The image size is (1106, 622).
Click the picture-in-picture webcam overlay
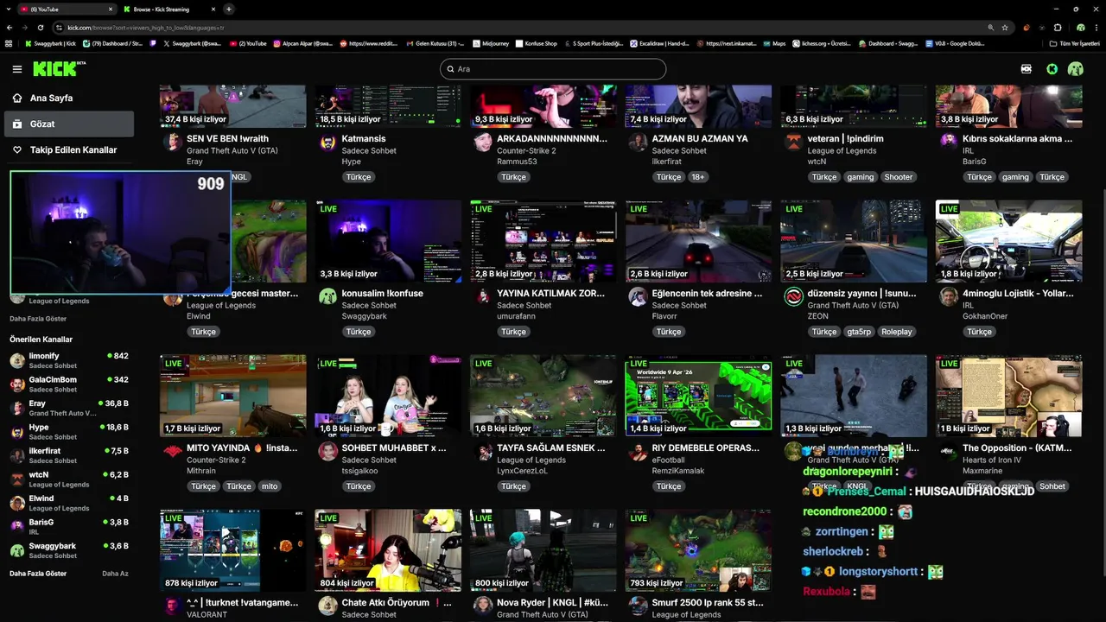coord(120,232)
